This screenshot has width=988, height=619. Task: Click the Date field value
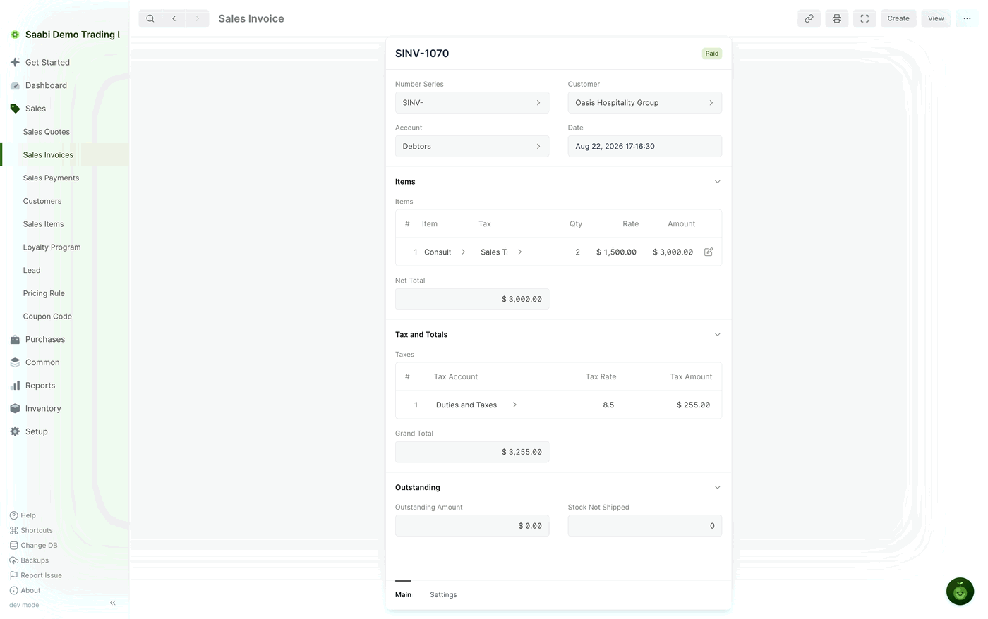click(x=644, y=147)
